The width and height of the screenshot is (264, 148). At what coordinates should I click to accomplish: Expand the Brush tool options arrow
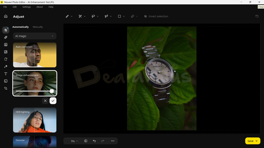[x=71, y=16]
